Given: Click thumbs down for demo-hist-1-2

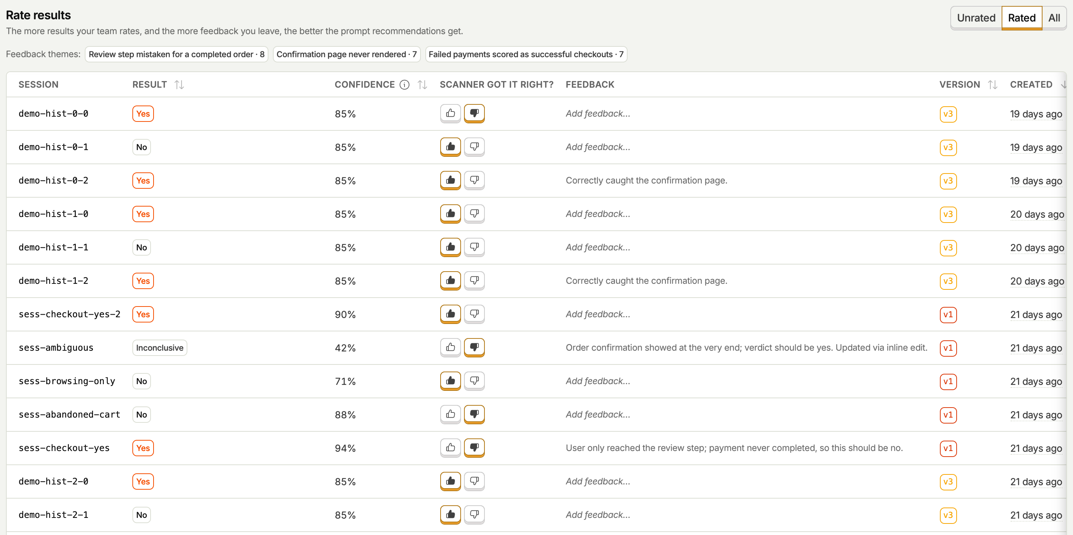Looking at the screenshot, I should tap(474, 281).
